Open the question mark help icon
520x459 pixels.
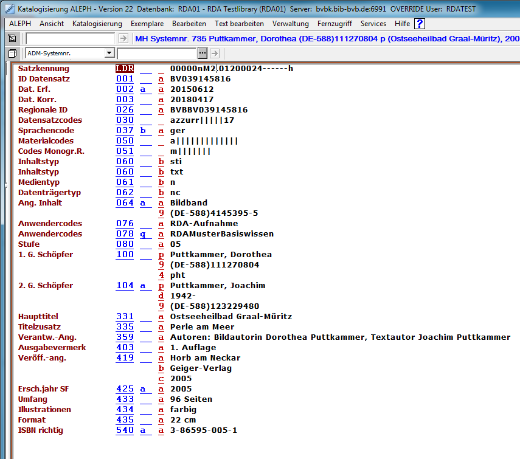pyautogui.click(x=420, y=24)
